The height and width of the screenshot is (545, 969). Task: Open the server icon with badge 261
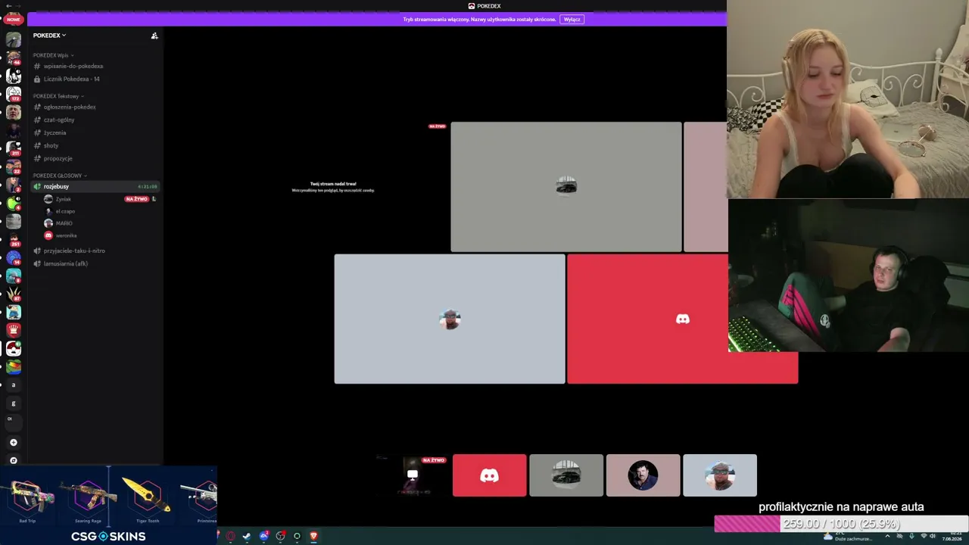tap(14, 239)
